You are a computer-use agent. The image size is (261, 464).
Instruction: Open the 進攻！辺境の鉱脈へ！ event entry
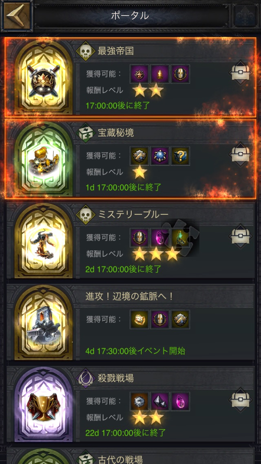click(130, 322)
